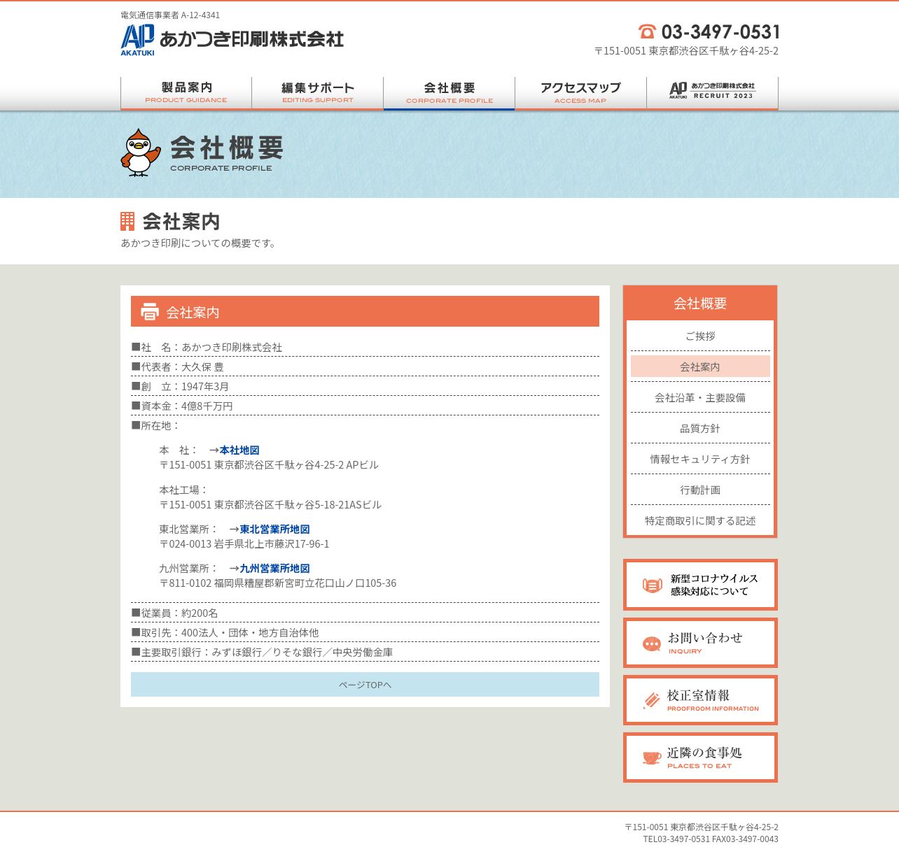This screenshot has height=847, width=899.
Task: Click the 従業員：約200名 row
Action: pos(365,613)
